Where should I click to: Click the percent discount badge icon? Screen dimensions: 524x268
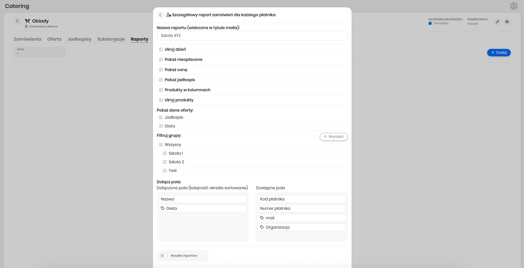tap(507, 22)
